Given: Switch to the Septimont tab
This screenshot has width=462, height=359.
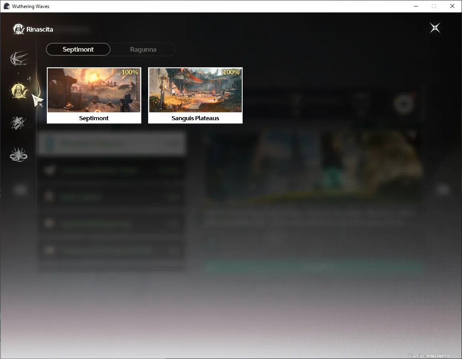Looking at the screenshot, I should tap(78, 49).
